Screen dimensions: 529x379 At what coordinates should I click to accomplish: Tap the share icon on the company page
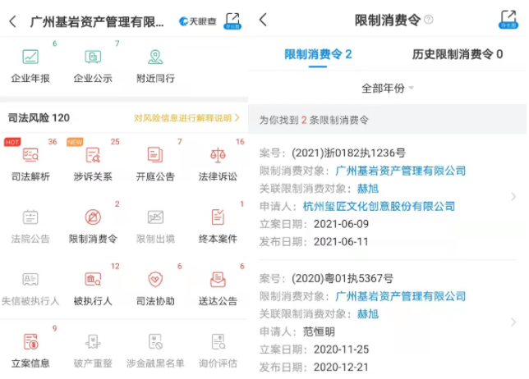coord(232,21)
